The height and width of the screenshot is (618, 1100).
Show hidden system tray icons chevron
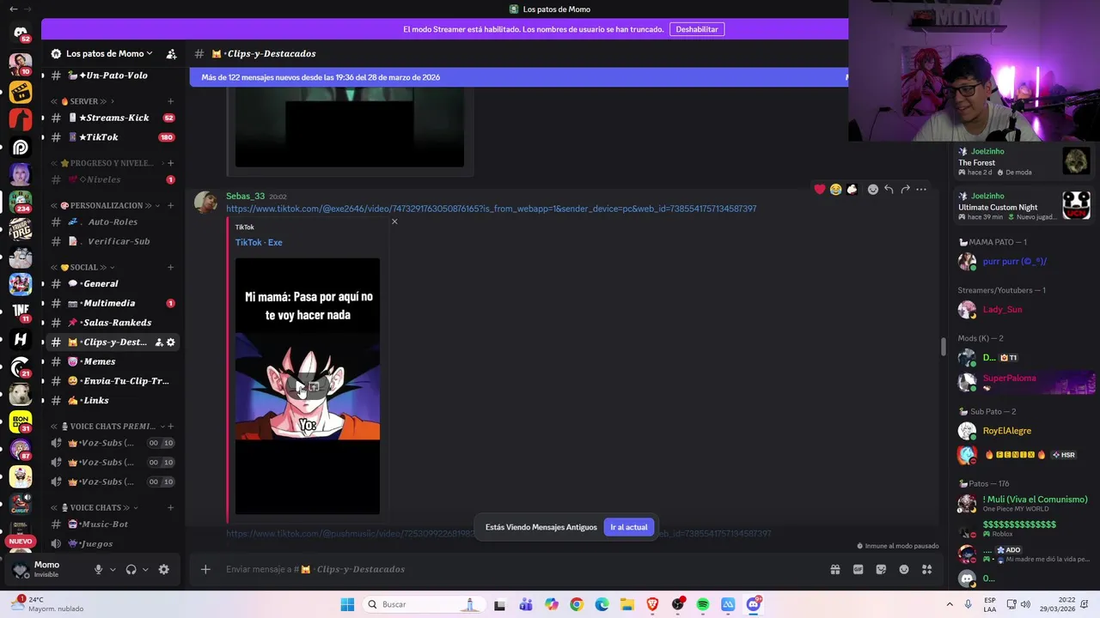coord(950,604)
